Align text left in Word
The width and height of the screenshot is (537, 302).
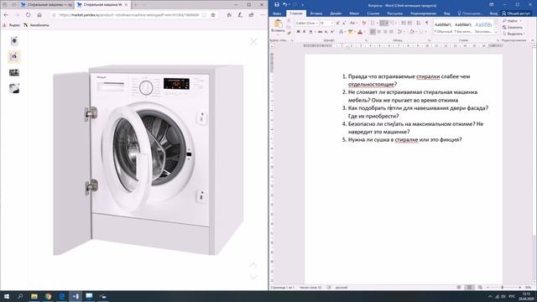[x=373, y=32]
